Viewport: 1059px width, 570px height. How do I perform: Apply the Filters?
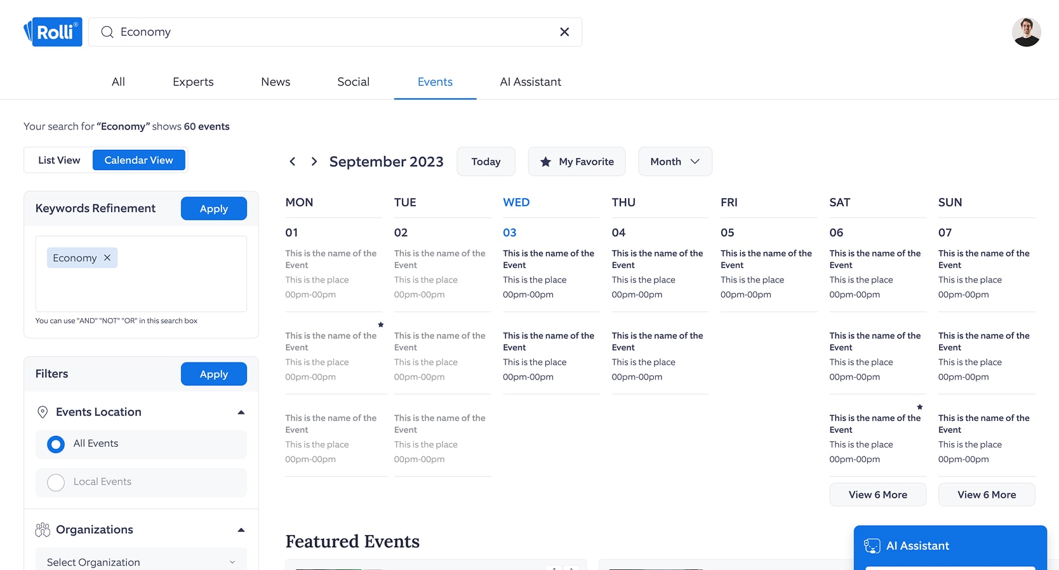click(214, 374)
